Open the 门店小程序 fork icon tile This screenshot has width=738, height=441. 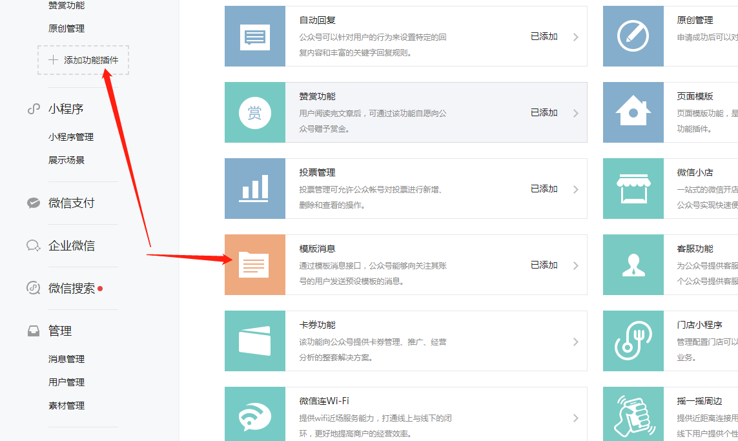633,341
